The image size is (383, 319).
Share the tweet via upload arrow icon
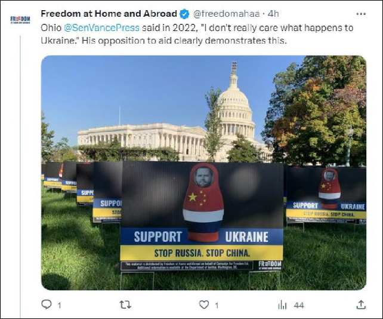[361, 305]
